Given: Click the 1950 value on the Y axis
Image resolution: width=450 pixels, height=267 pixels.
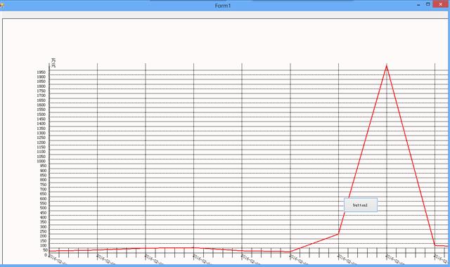Looking at the screenshot, I should (41, 72).
